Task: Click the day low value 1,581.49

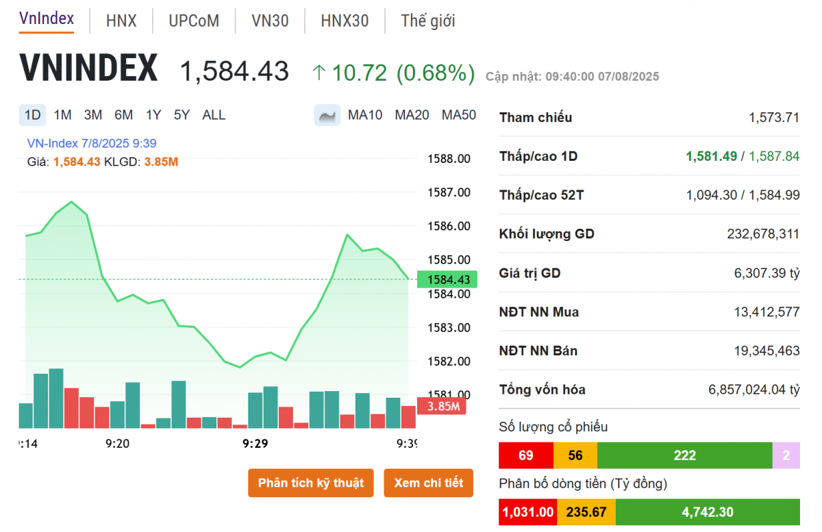Action: [712, 157]
